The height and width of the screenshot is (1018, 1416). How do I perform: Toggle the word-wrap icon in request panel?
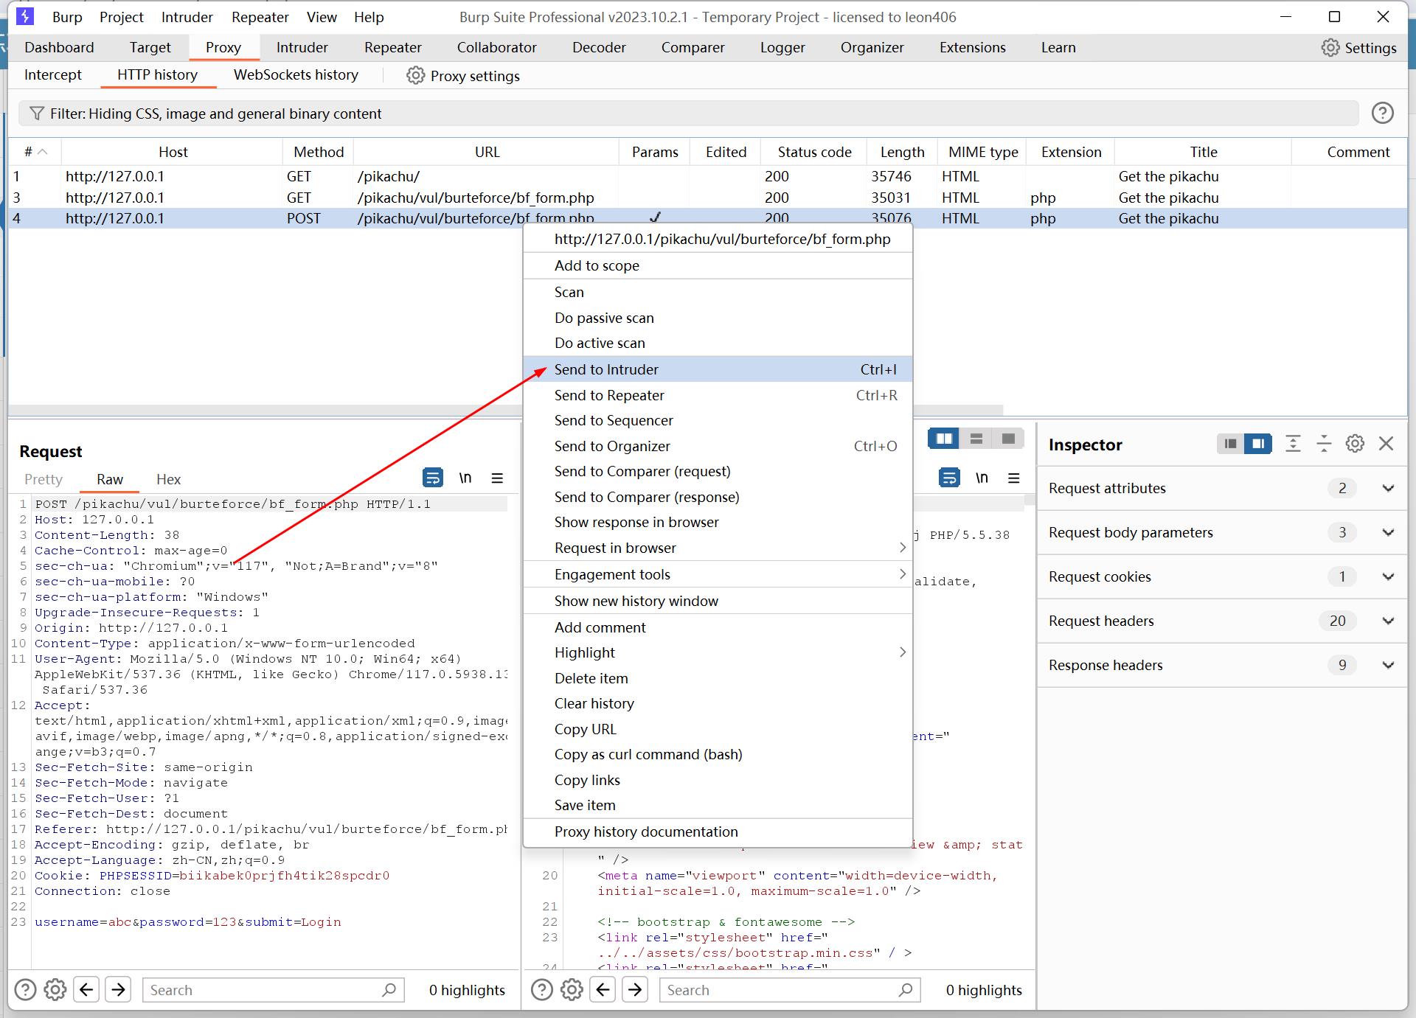431,478
